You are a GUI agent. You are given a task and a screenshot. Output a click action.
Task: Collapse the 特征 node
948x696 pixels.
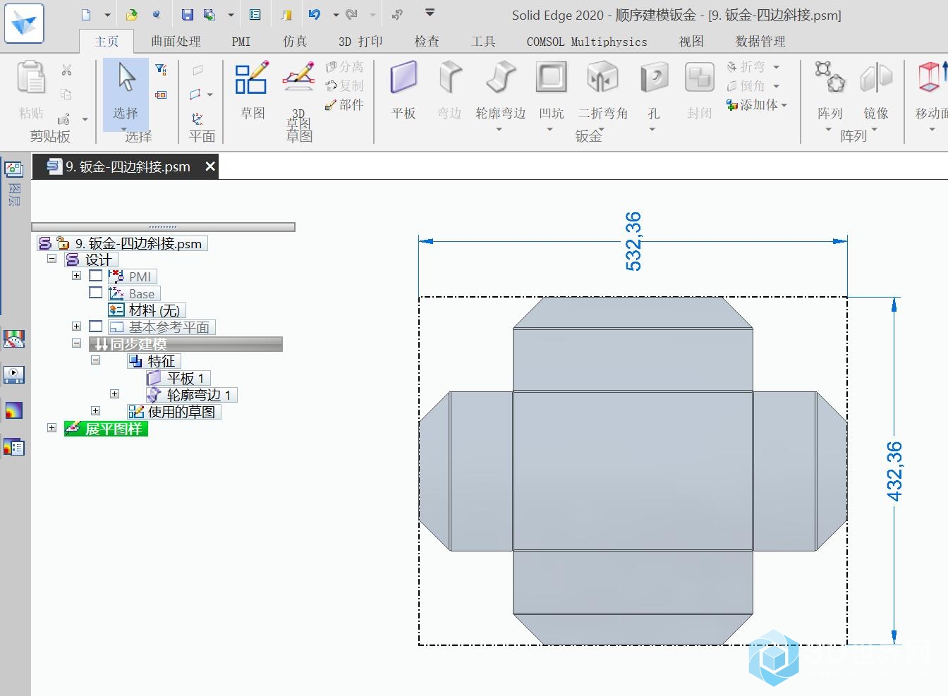[95, 360]
